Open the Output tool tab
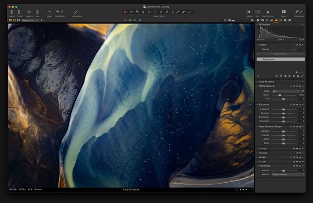Image resolution: width=313 pixels, height=203 pixels. [x=285, y=20]
